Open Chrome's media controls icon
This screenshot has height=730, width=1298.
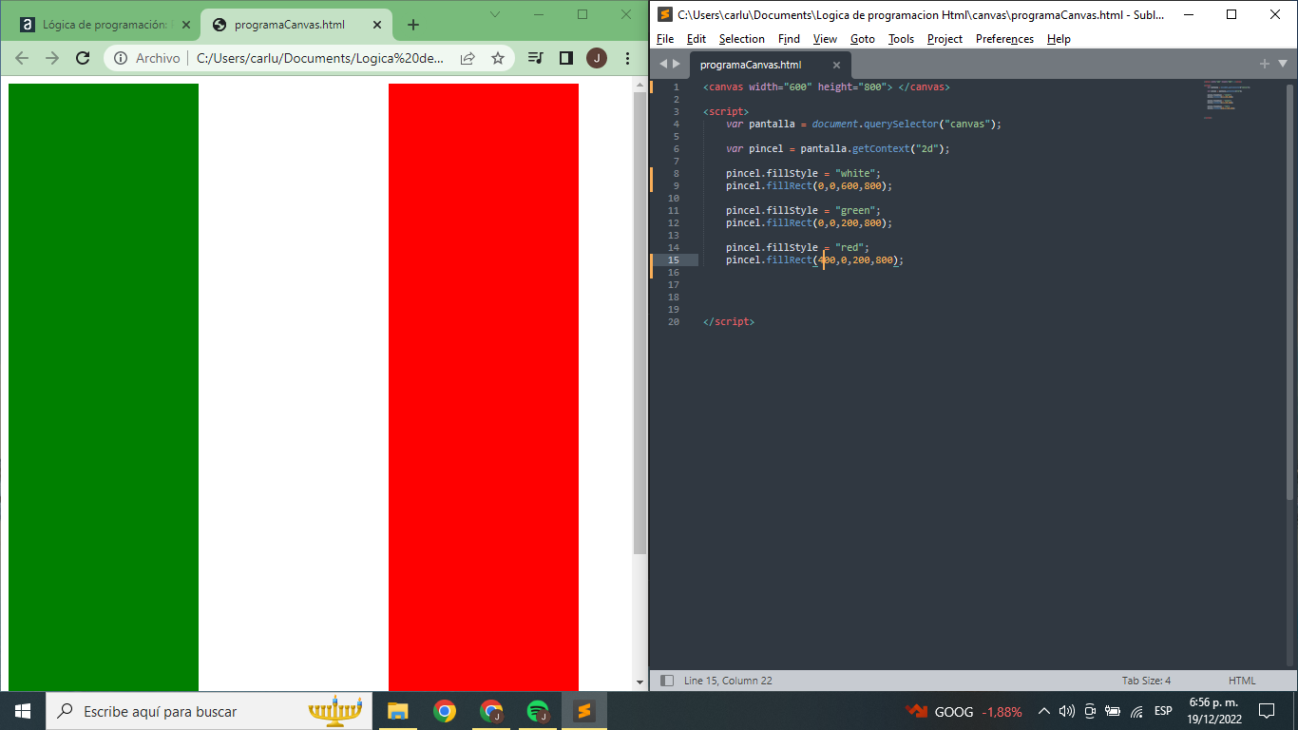tap(536, 58)
